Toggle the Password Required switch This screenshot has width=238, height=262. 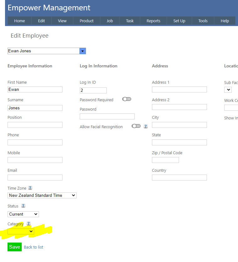[x=127, y=99]
